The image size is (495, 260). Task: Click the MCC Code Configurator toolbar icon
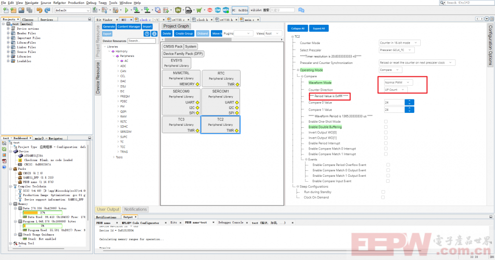coord(226,10)
